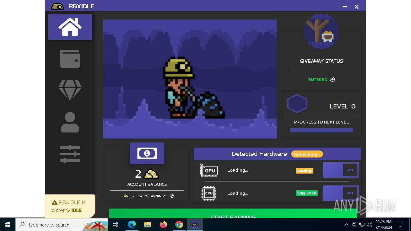The width and height of the screenshot is (411, 231).
Task: Click the Refreshing hardware badge
Action: click(307, 154)
